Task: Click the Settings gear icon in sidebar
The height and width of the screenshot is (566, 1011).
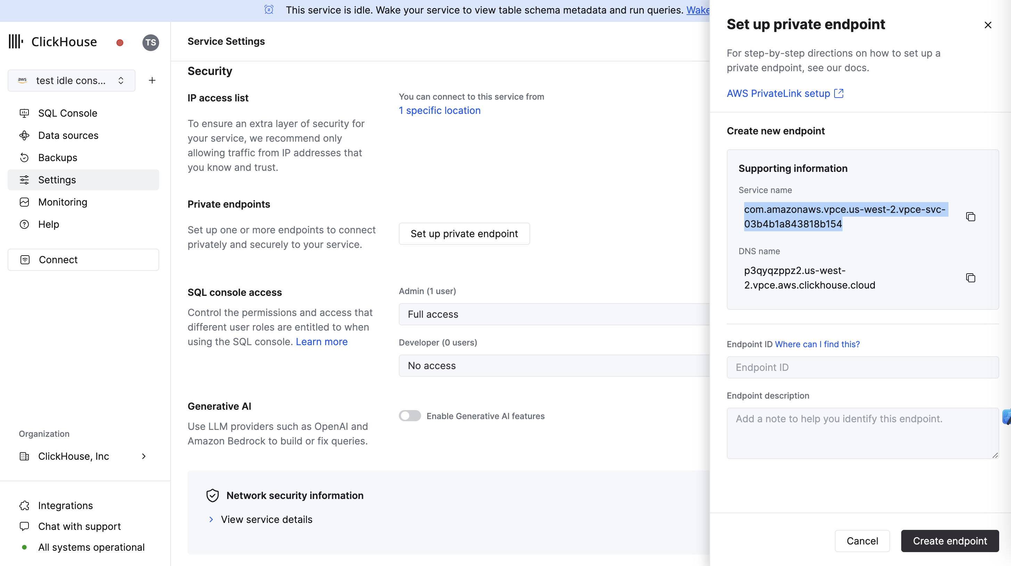Action: [x=24, y=180]
